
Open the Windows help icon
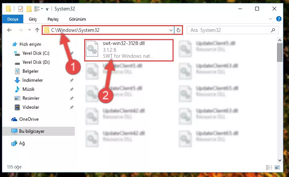click(279, 19)
